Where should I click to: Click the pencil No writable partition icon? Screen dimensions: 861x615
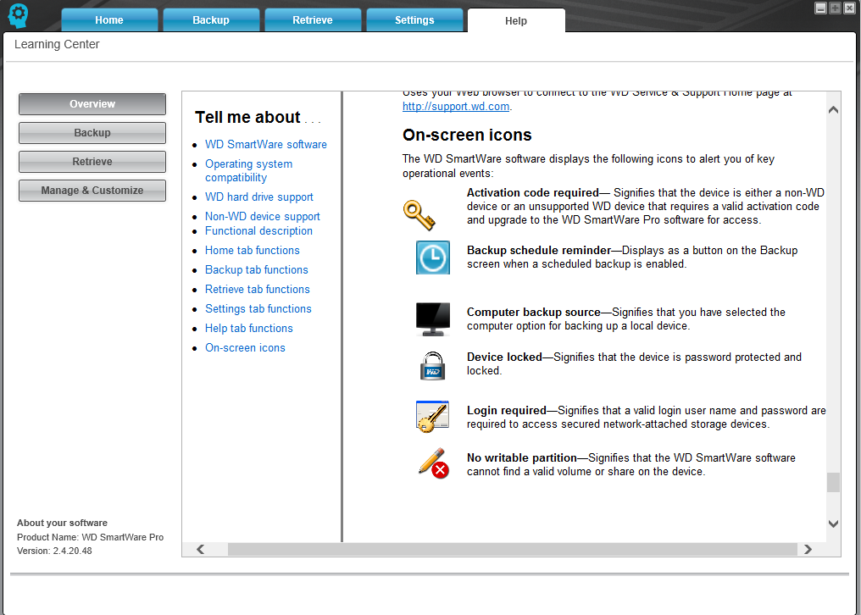pos(433,463)
